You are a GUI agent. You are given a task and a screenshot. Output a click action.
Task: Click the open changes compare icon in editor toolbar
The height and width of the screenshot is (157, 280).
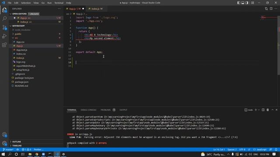point(266,9)
